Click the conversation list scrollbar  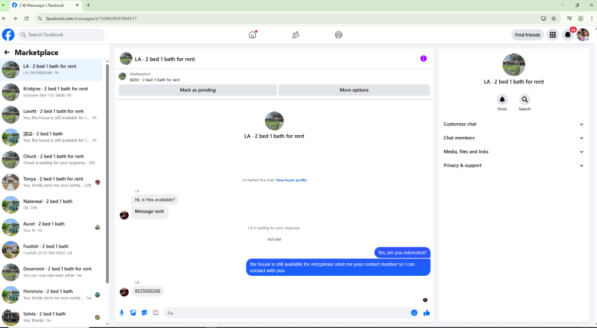[107, 173]
